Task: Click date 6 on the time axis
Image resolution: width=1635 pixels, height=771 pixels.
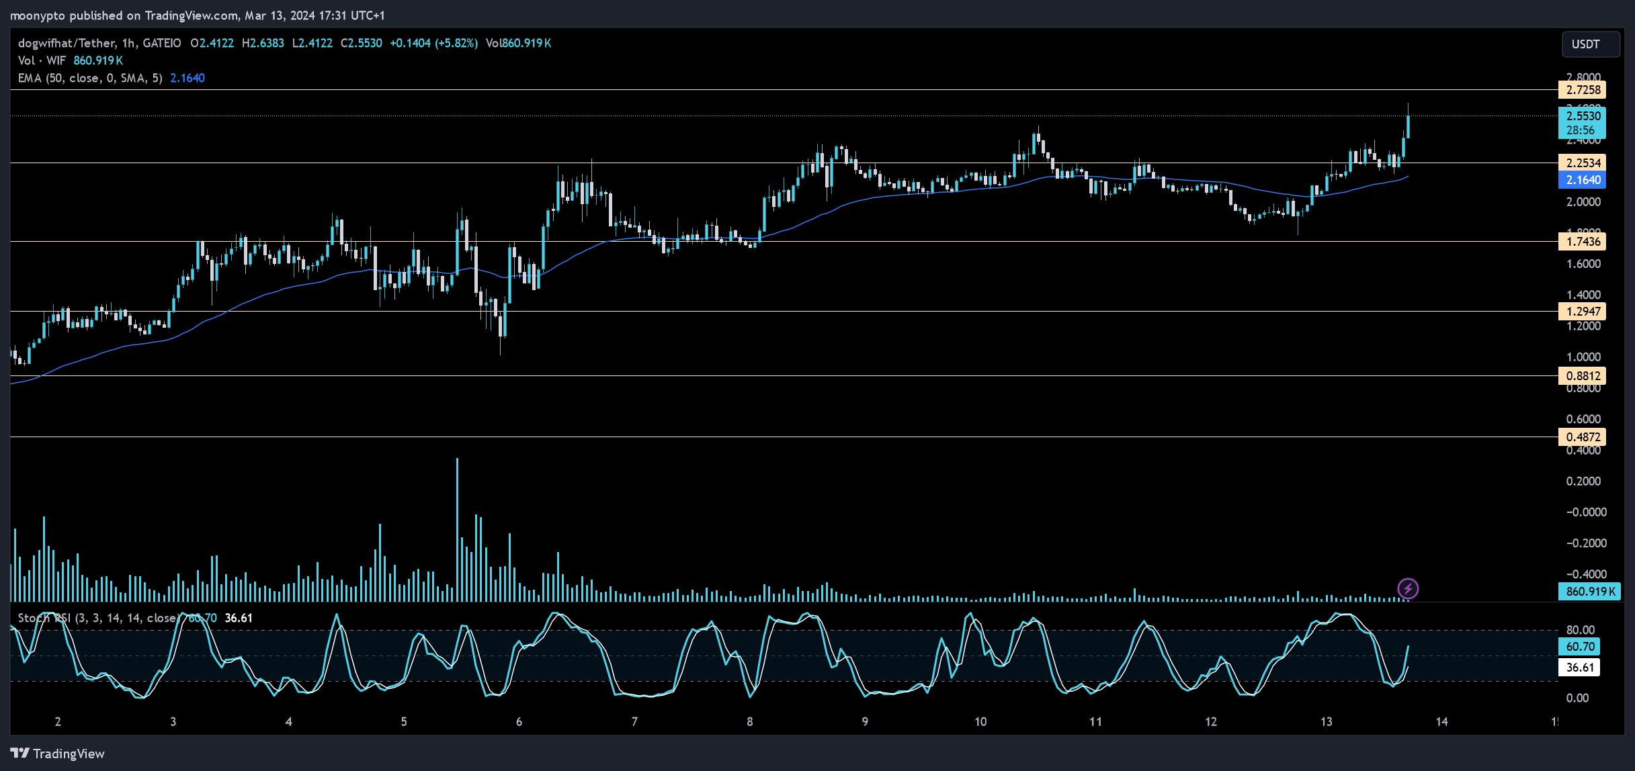Action: 519,722
